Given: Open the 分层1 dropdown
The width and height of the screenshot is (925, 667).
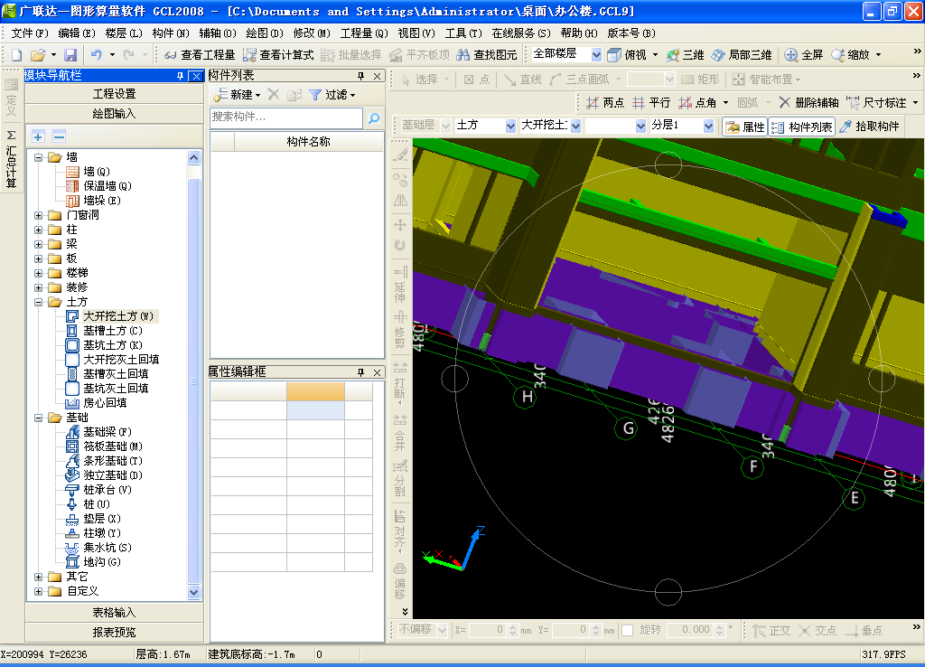Looking at the screenshot, I should coord(708,126).
